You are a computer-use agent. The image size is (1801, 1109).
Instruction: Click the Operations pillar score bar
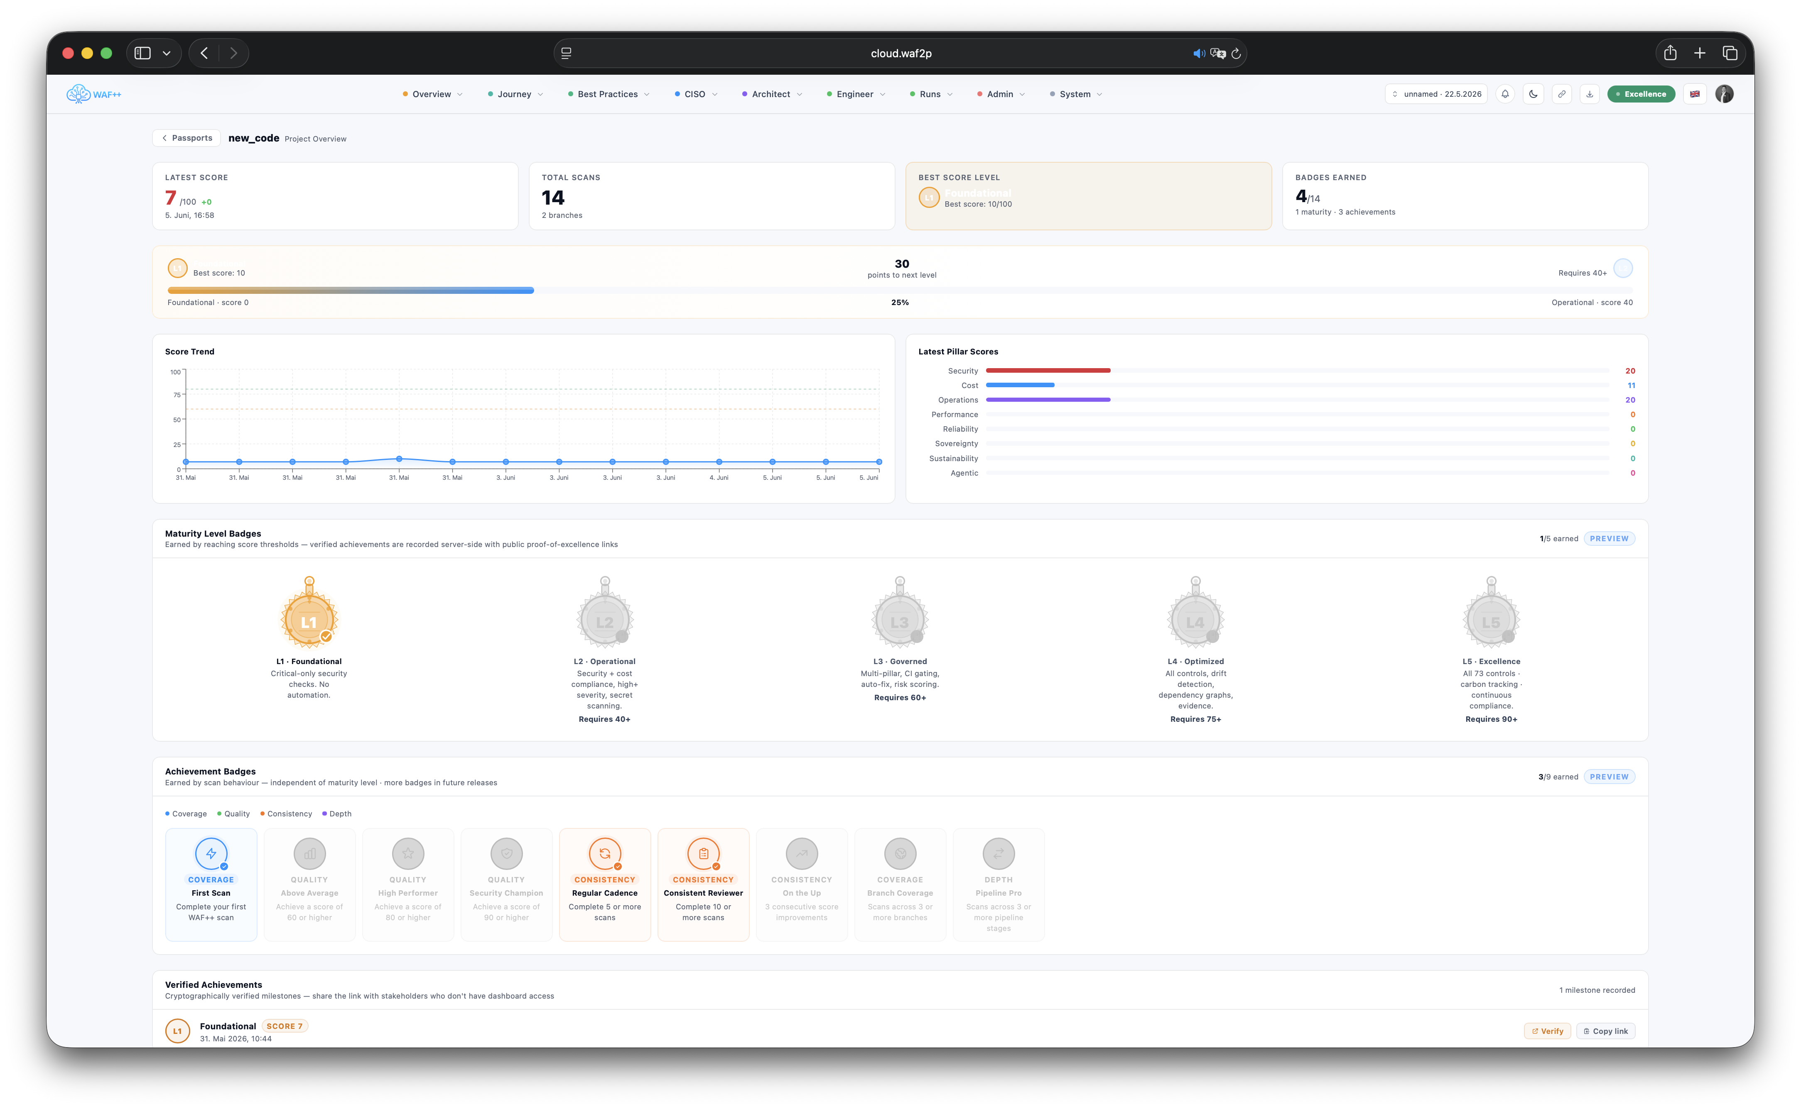point(1298,400)
